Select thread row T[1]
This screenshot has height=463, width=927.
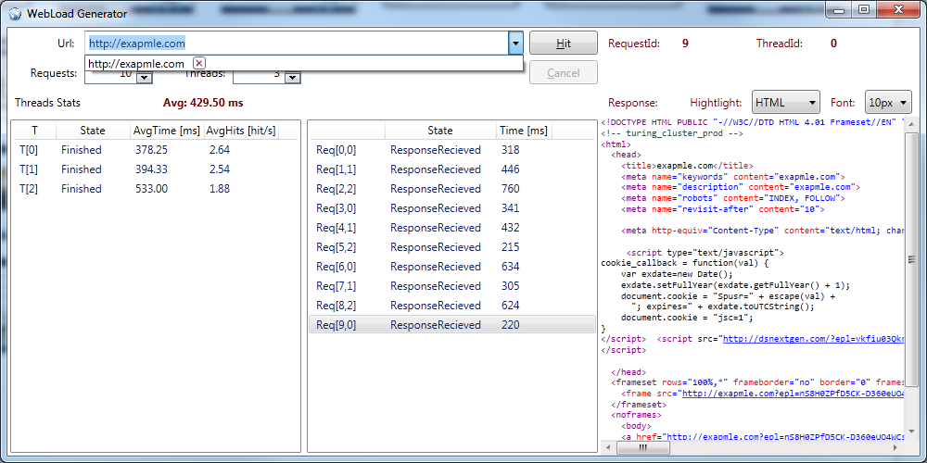pyautogui.click(x=156, y=169)
